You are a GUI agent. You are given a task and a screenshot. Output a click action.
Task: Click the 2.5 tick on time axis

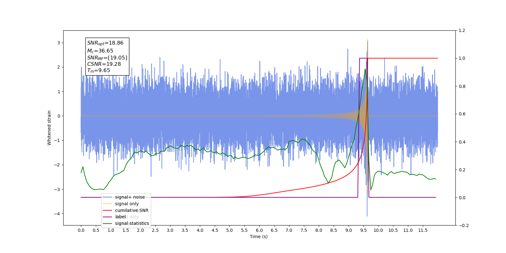point(155,230)
